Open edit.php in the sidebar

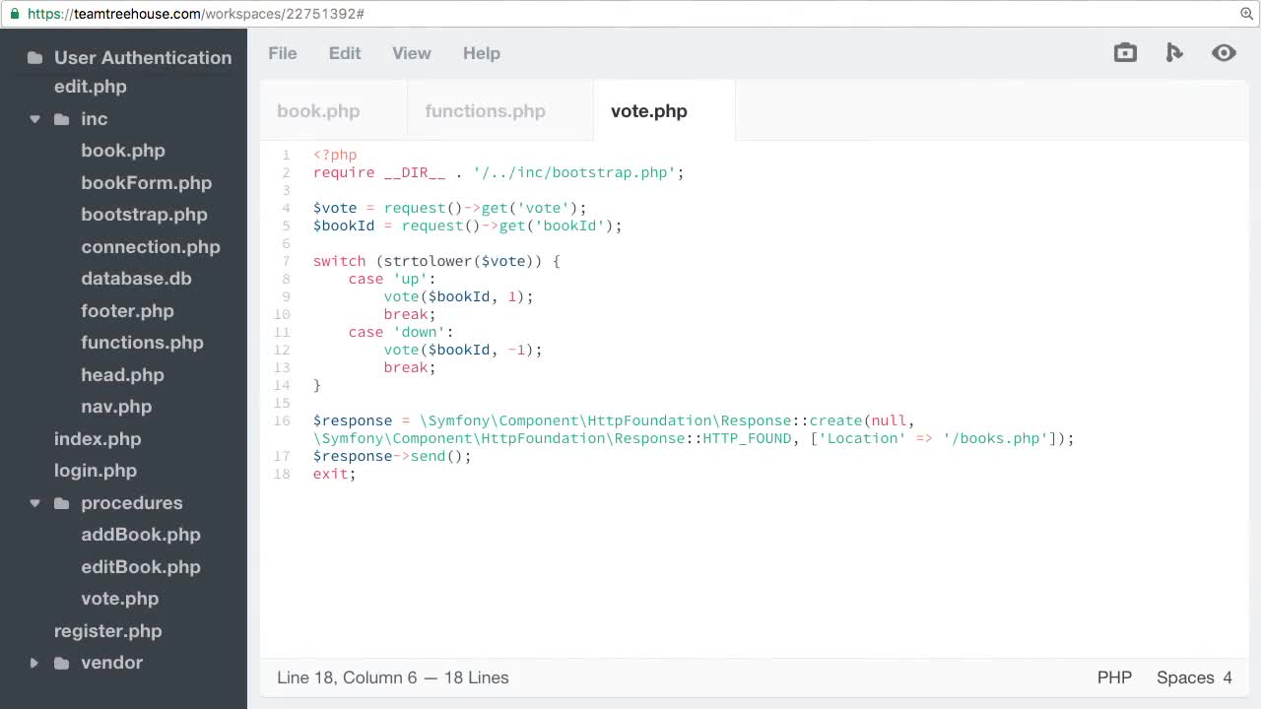pyautogui.click(x=91, y=87)
